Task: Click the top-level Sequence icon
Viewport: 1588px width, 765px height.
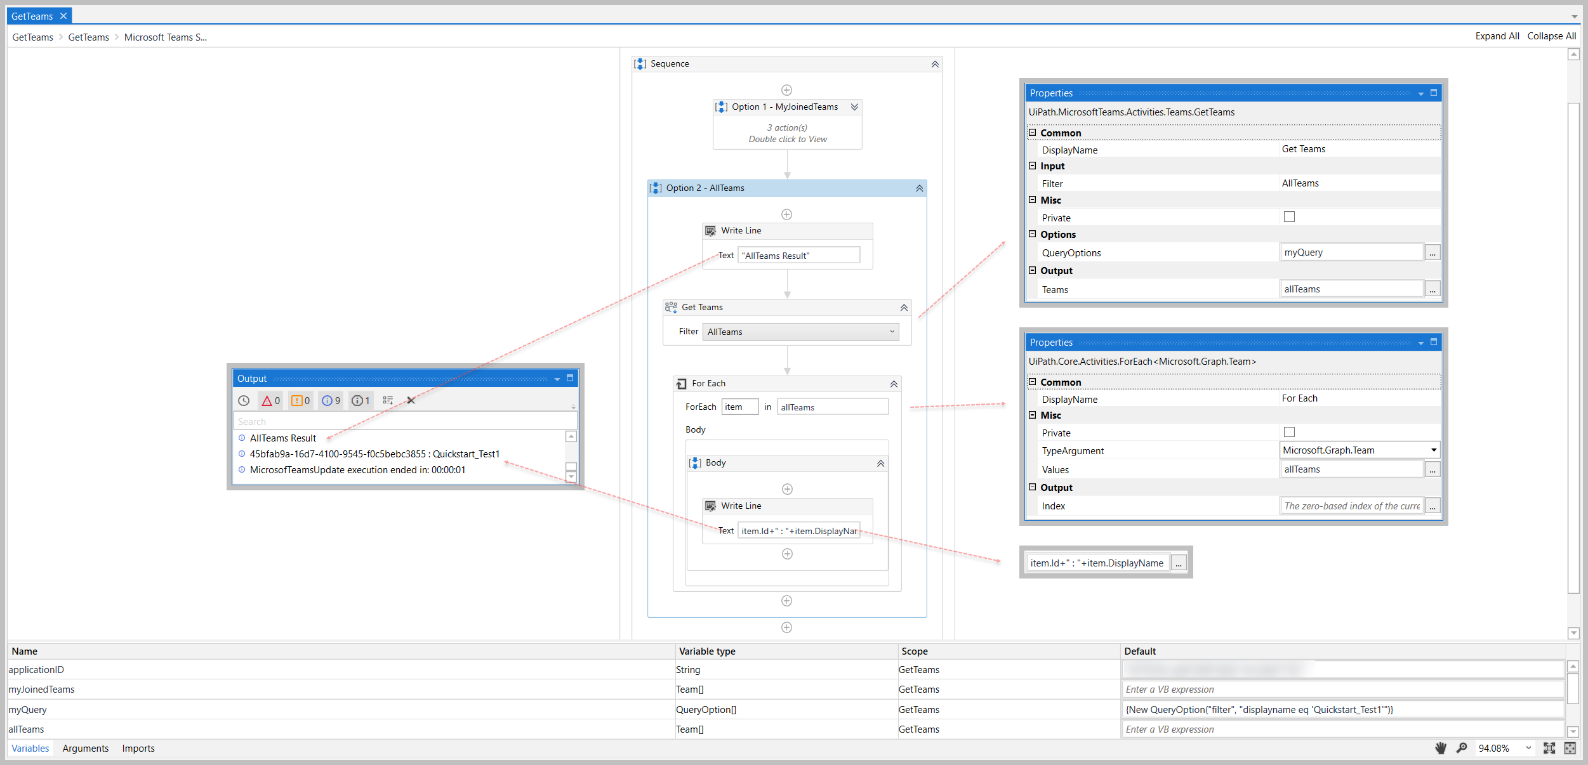Action: click(x=640, y=64)
